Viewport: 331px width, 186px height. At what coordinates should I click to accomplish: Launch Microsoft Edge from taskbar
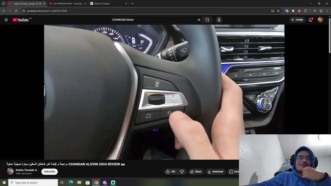(71, 183)
